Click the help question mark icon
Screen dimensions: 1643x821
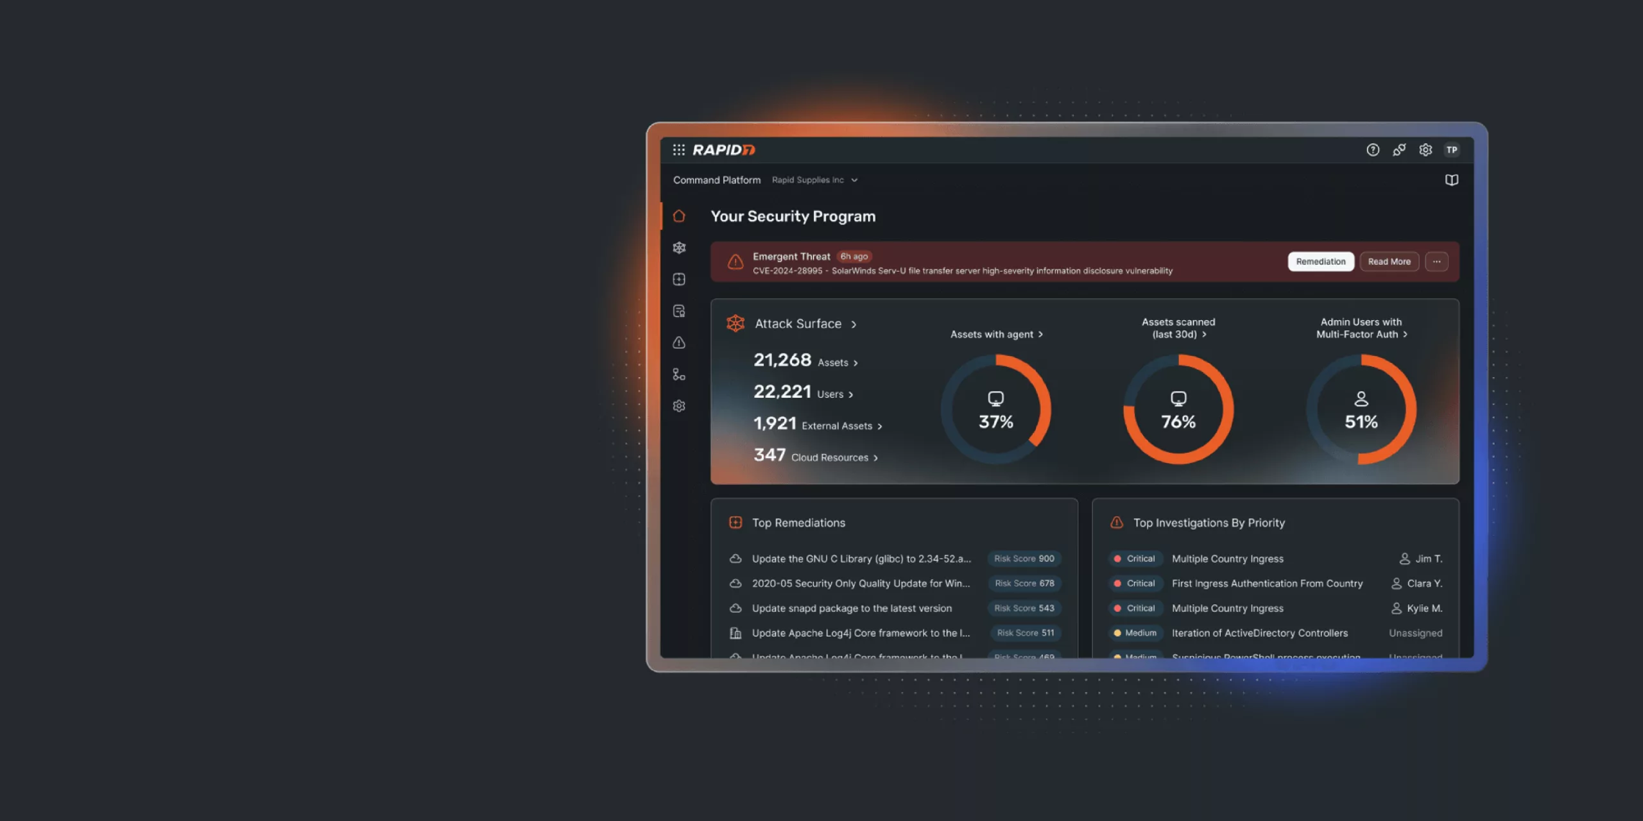point(1372,149)
